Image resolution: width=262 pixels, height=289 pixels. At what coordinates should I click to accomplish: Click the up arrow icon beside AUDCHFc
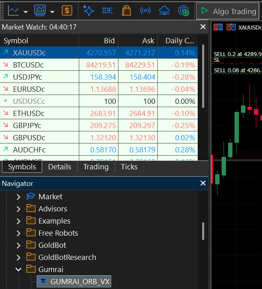click(x=6, y=149)
